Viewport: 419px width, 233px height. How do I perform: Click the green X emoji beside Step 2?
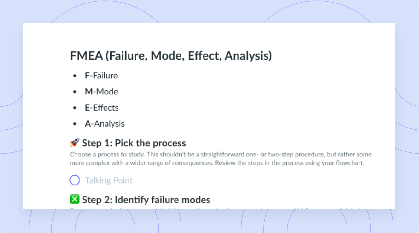(75, 200)
